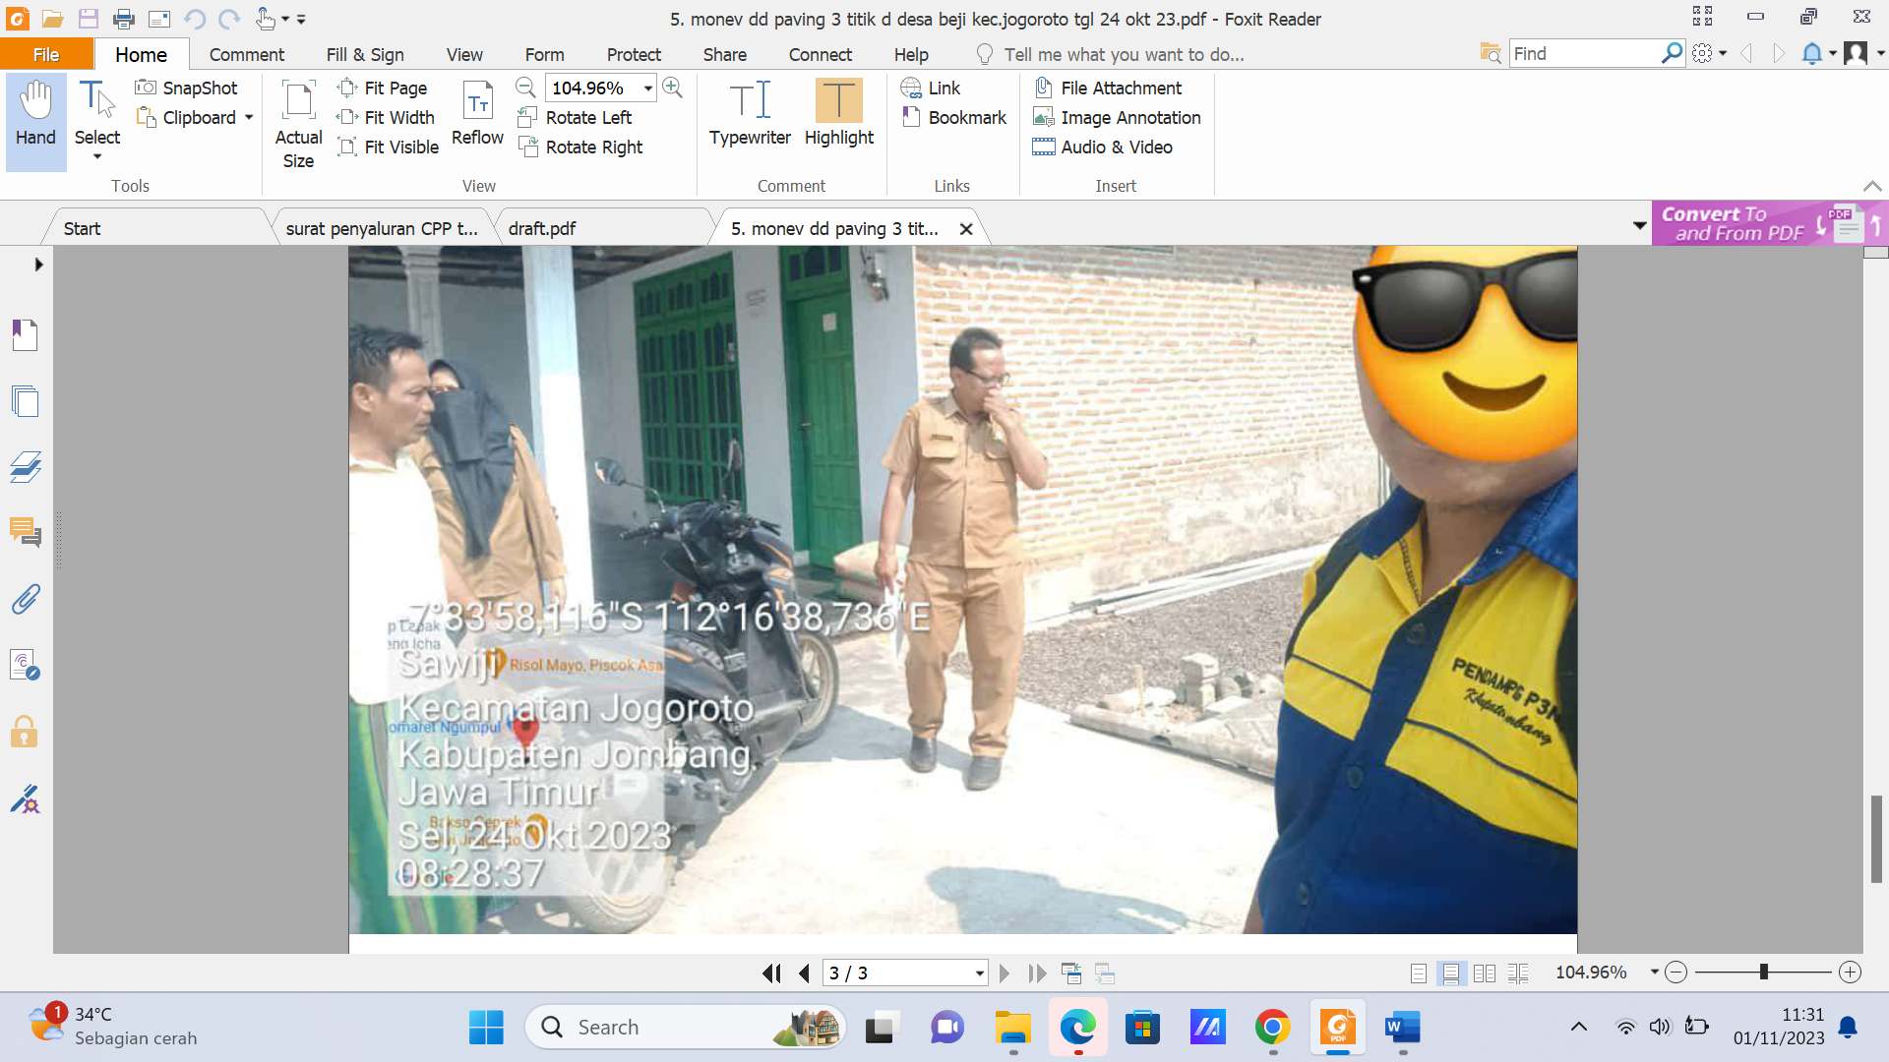Toggle continuous page view mode
The height and width of the screenshot is (1062, 1889).
coord(1450,973)
